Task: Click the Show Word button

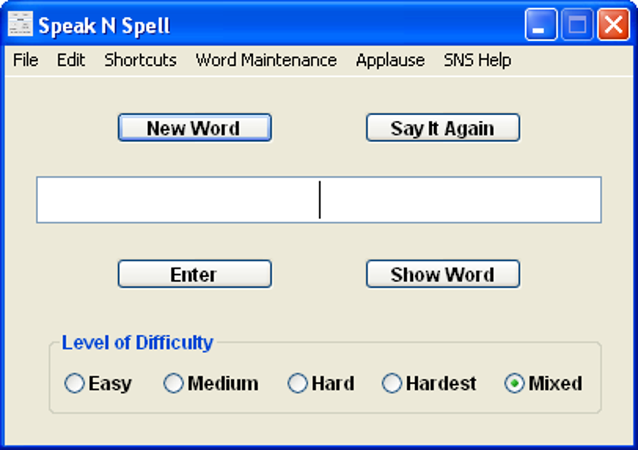Action: pyautogui.click(x=443, y=274)
